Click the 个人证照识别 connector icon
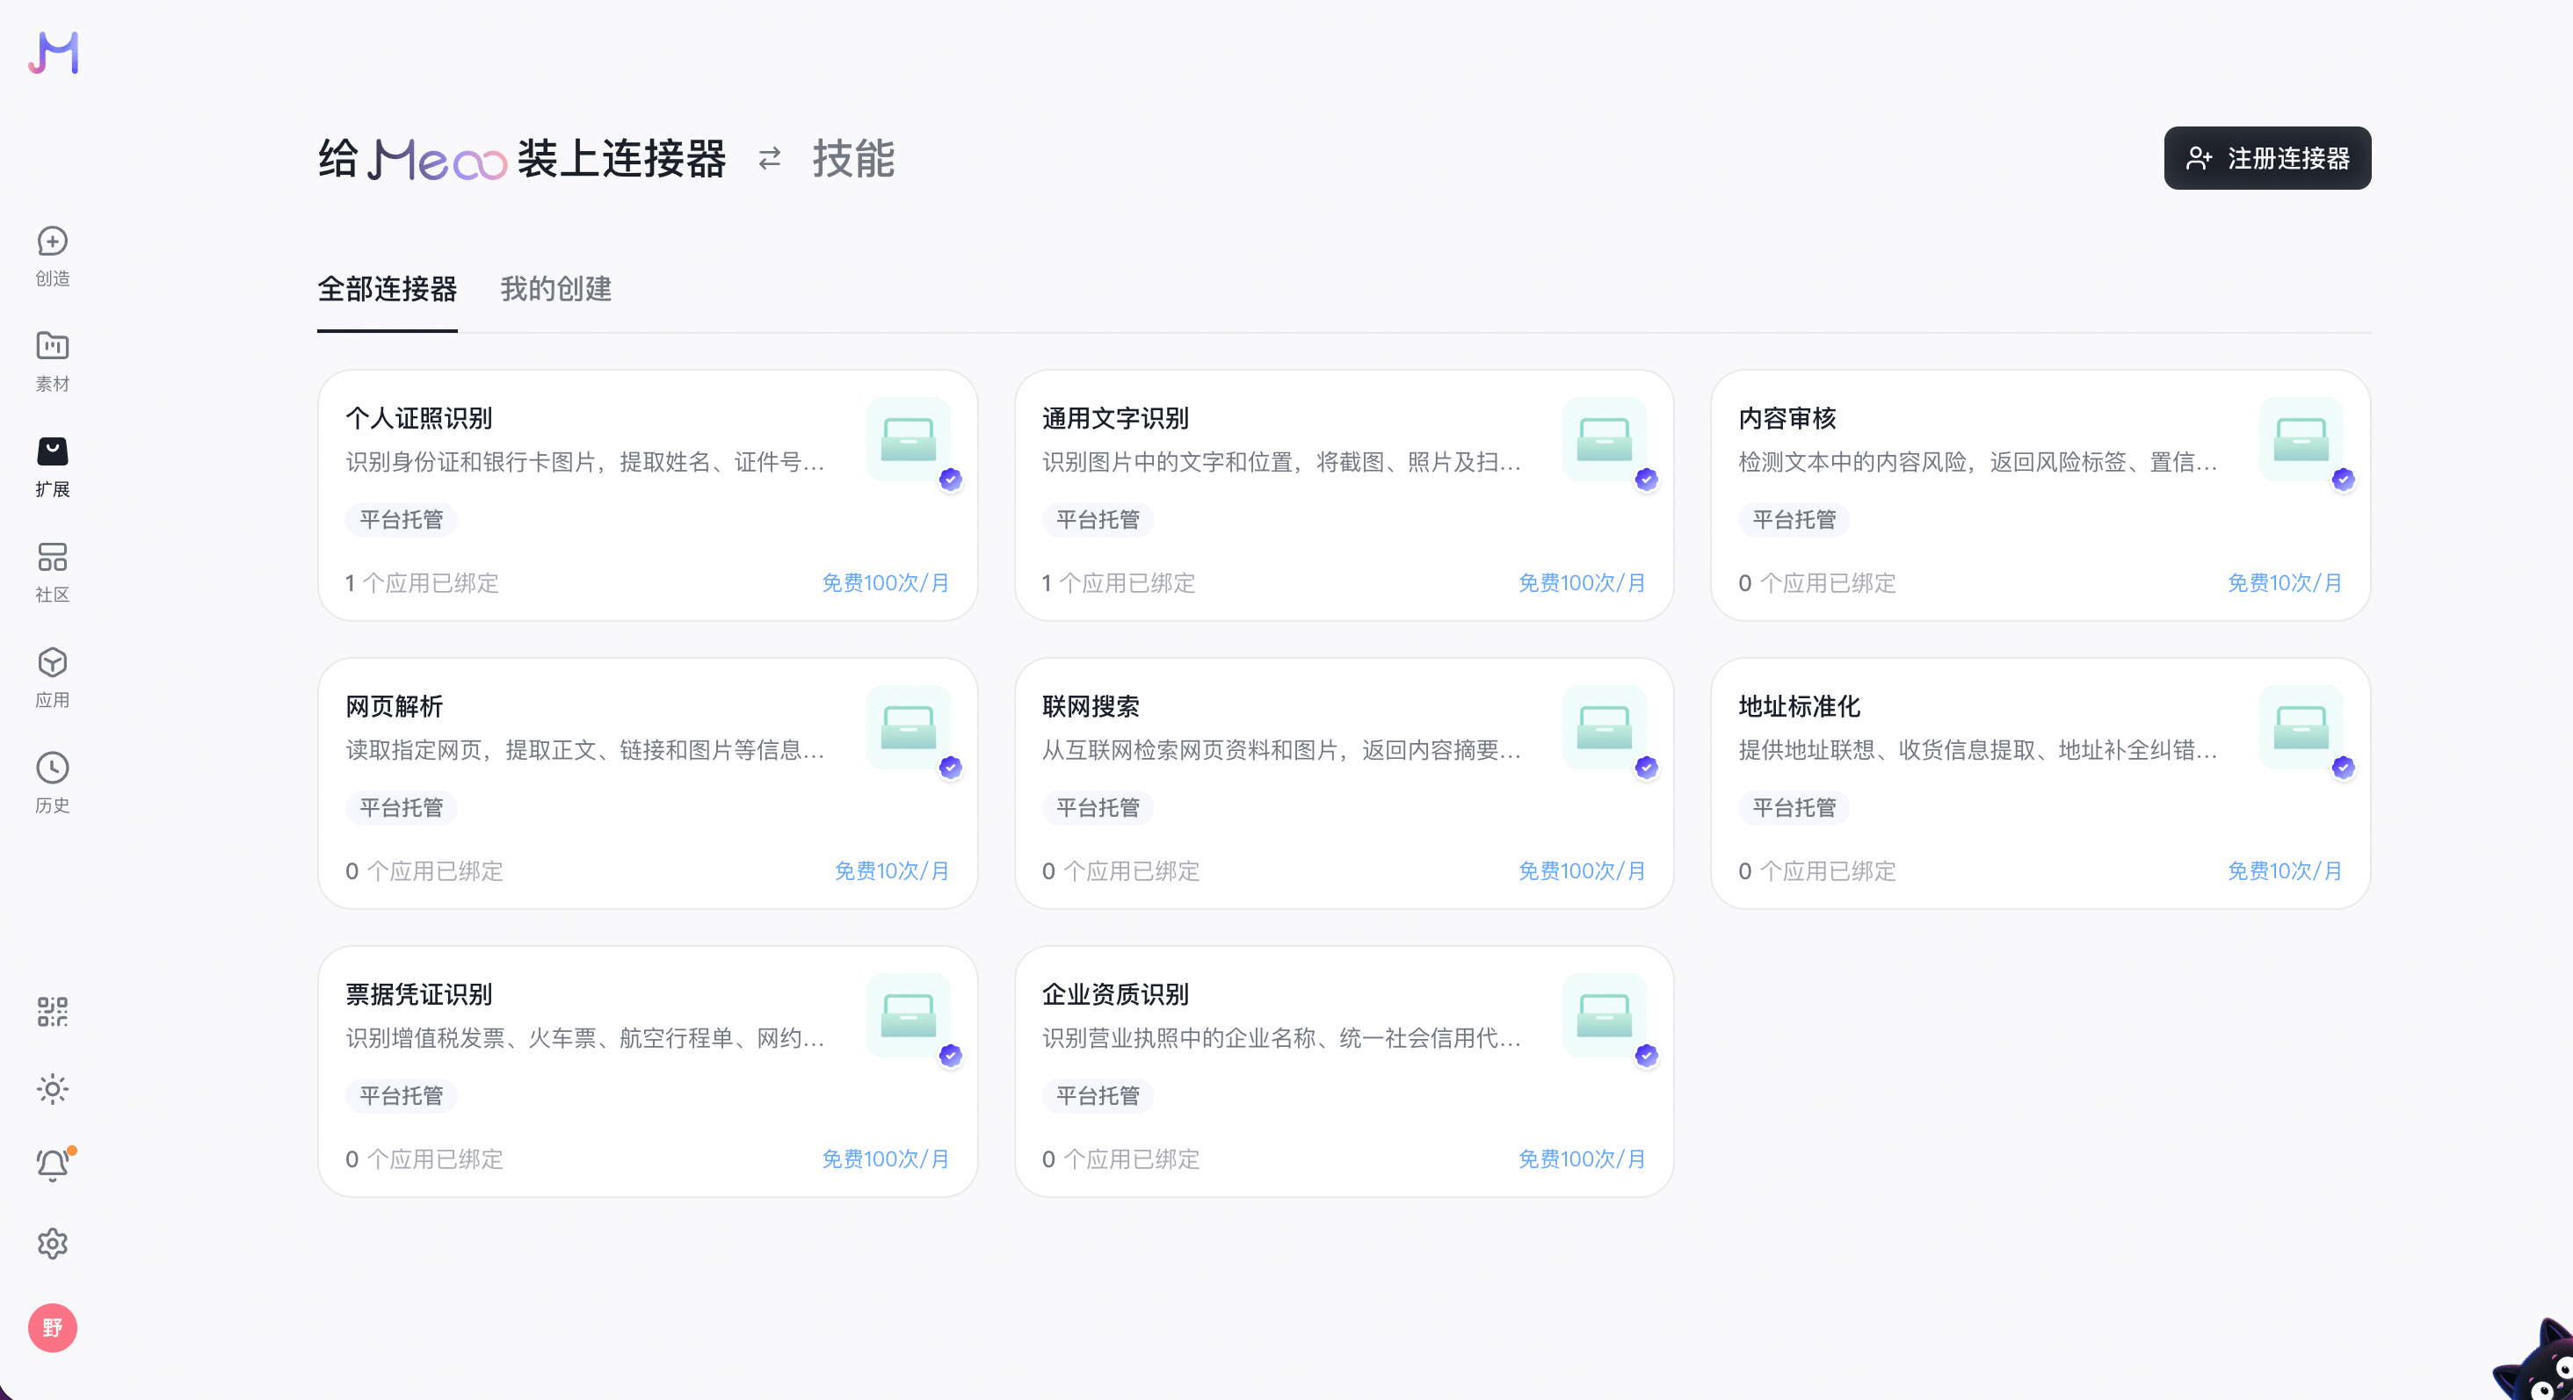The width and height of the screenshot is (2573, 1400). tap(909, 439)
